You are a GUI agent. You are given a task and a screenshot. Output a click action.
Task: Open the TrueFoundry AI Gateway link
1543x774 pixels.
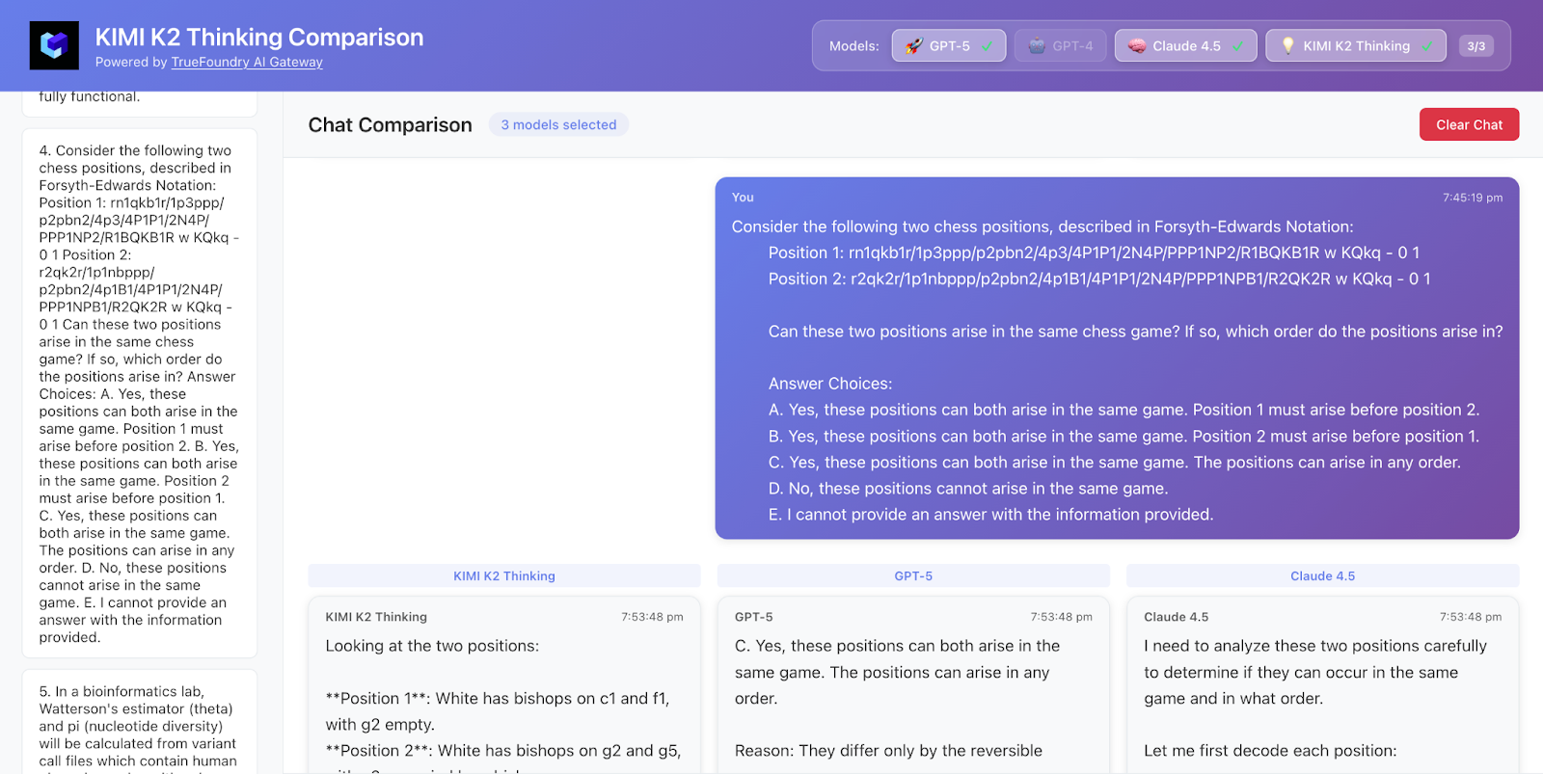(x=247, y=62)
